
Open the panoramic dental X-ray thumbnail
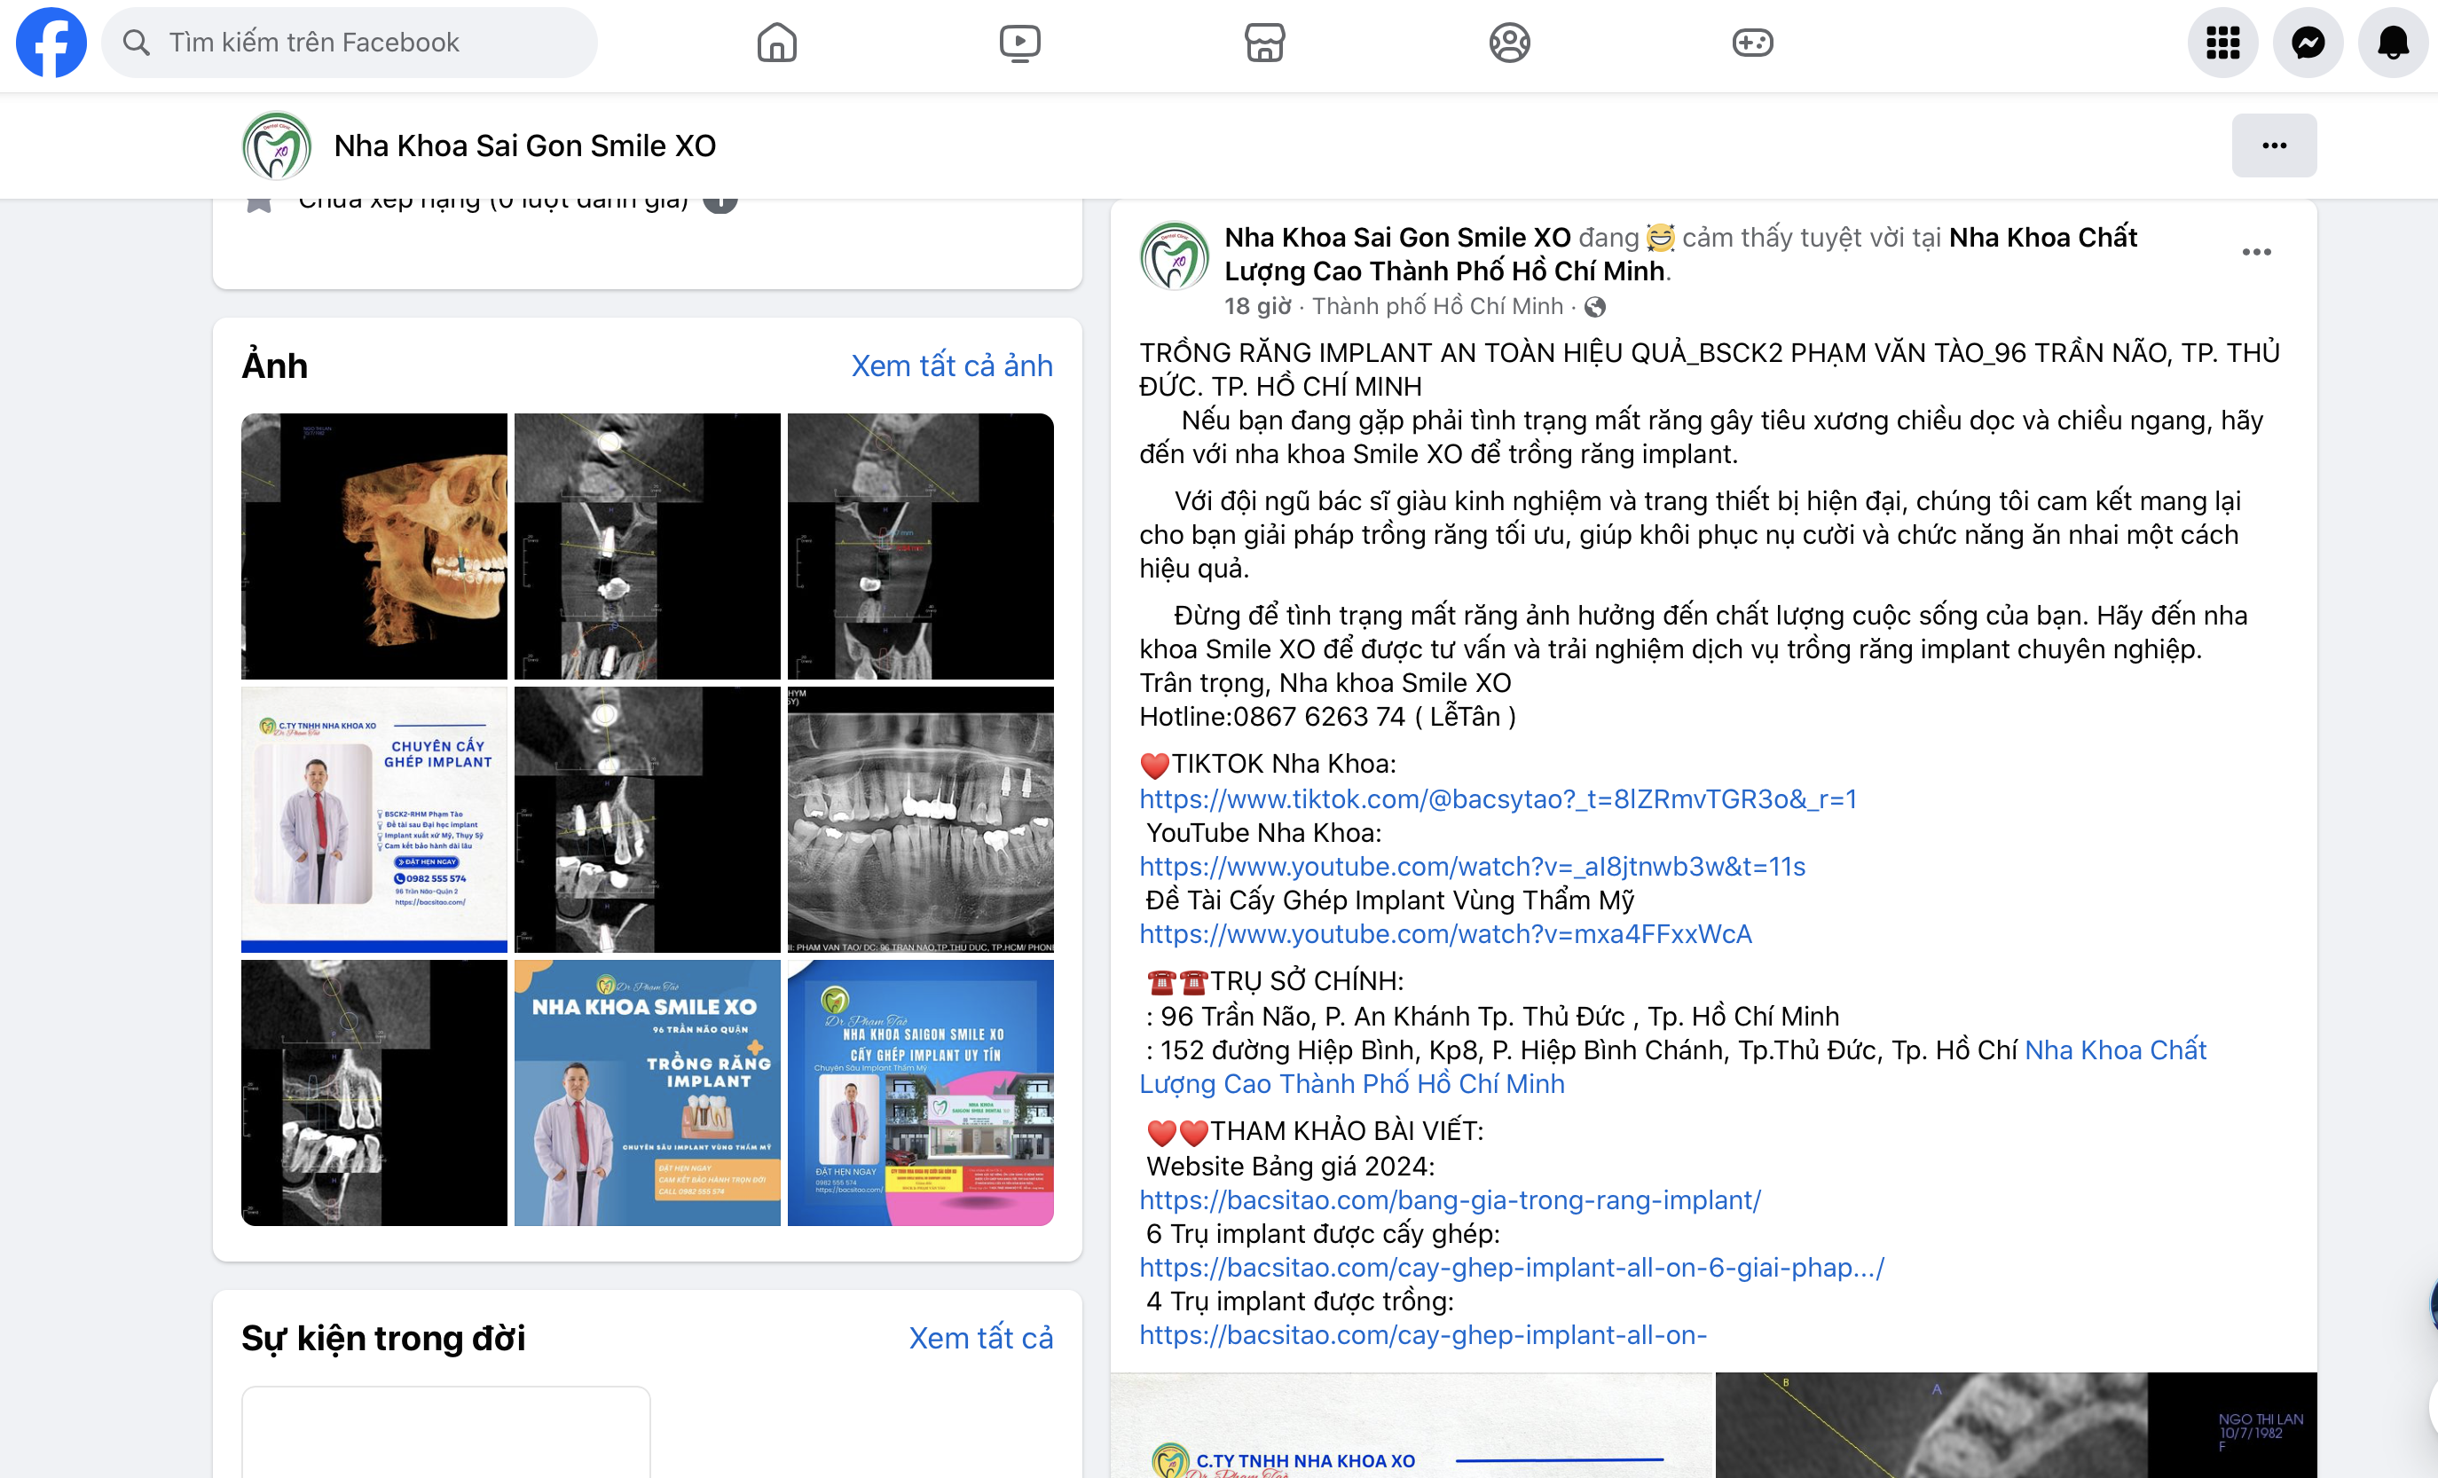click(920, 819)
